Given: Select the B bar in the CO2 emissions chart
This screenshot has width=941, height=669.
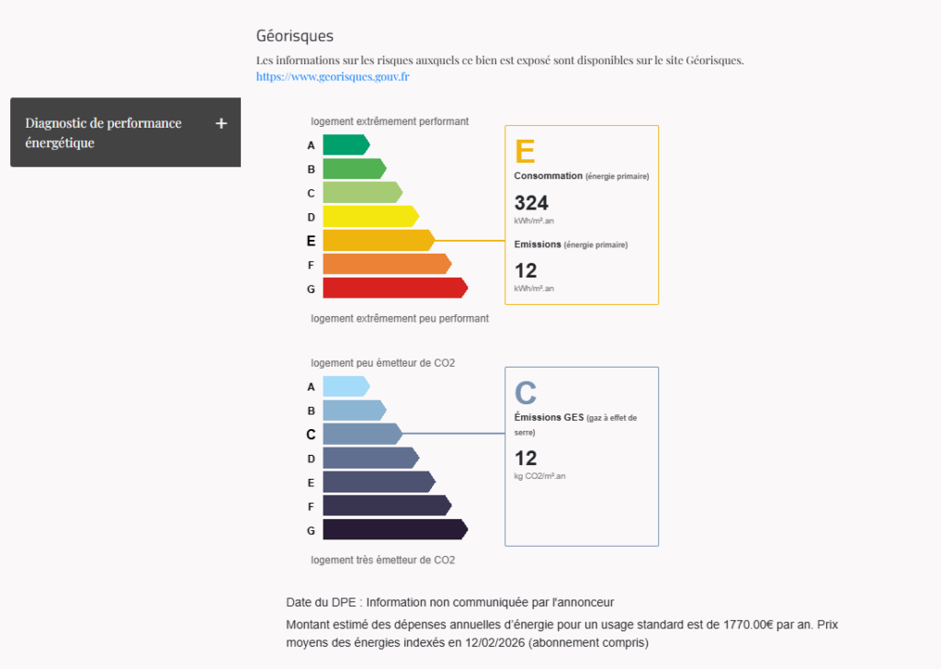Looking at the screenshot, I should (x=354, y=411).
